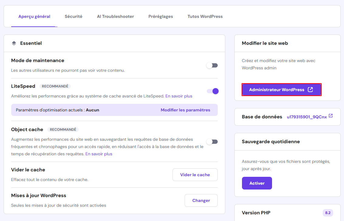344x221 pixels.
Task: Click external-link icon on Administrateur WordPress button
Action: tap(310, 90)
